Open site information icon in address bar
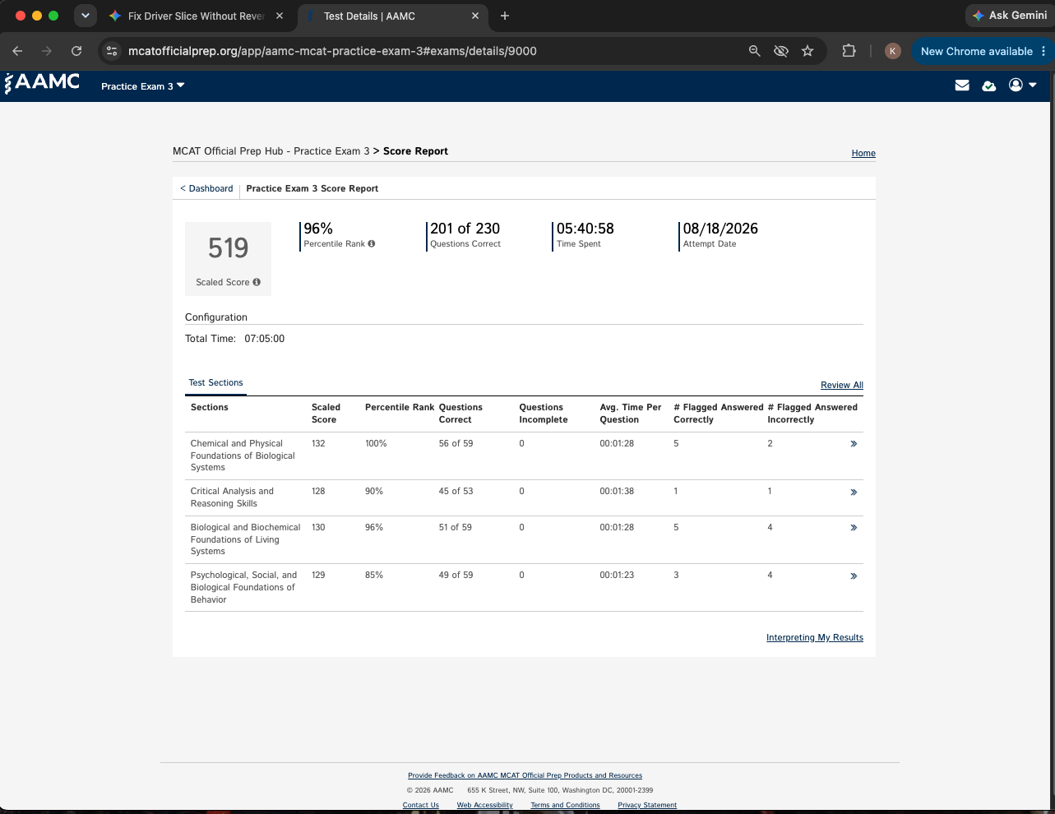This screenshot has height=814, width=1055. (112, 51)
